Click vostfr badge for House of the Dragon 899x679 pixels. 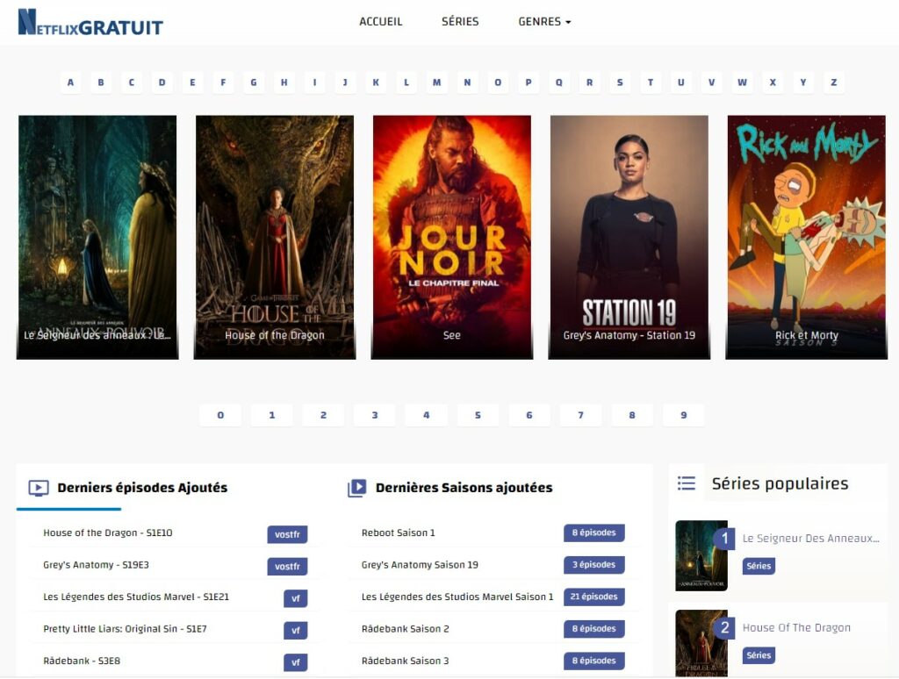pos(287,534)
